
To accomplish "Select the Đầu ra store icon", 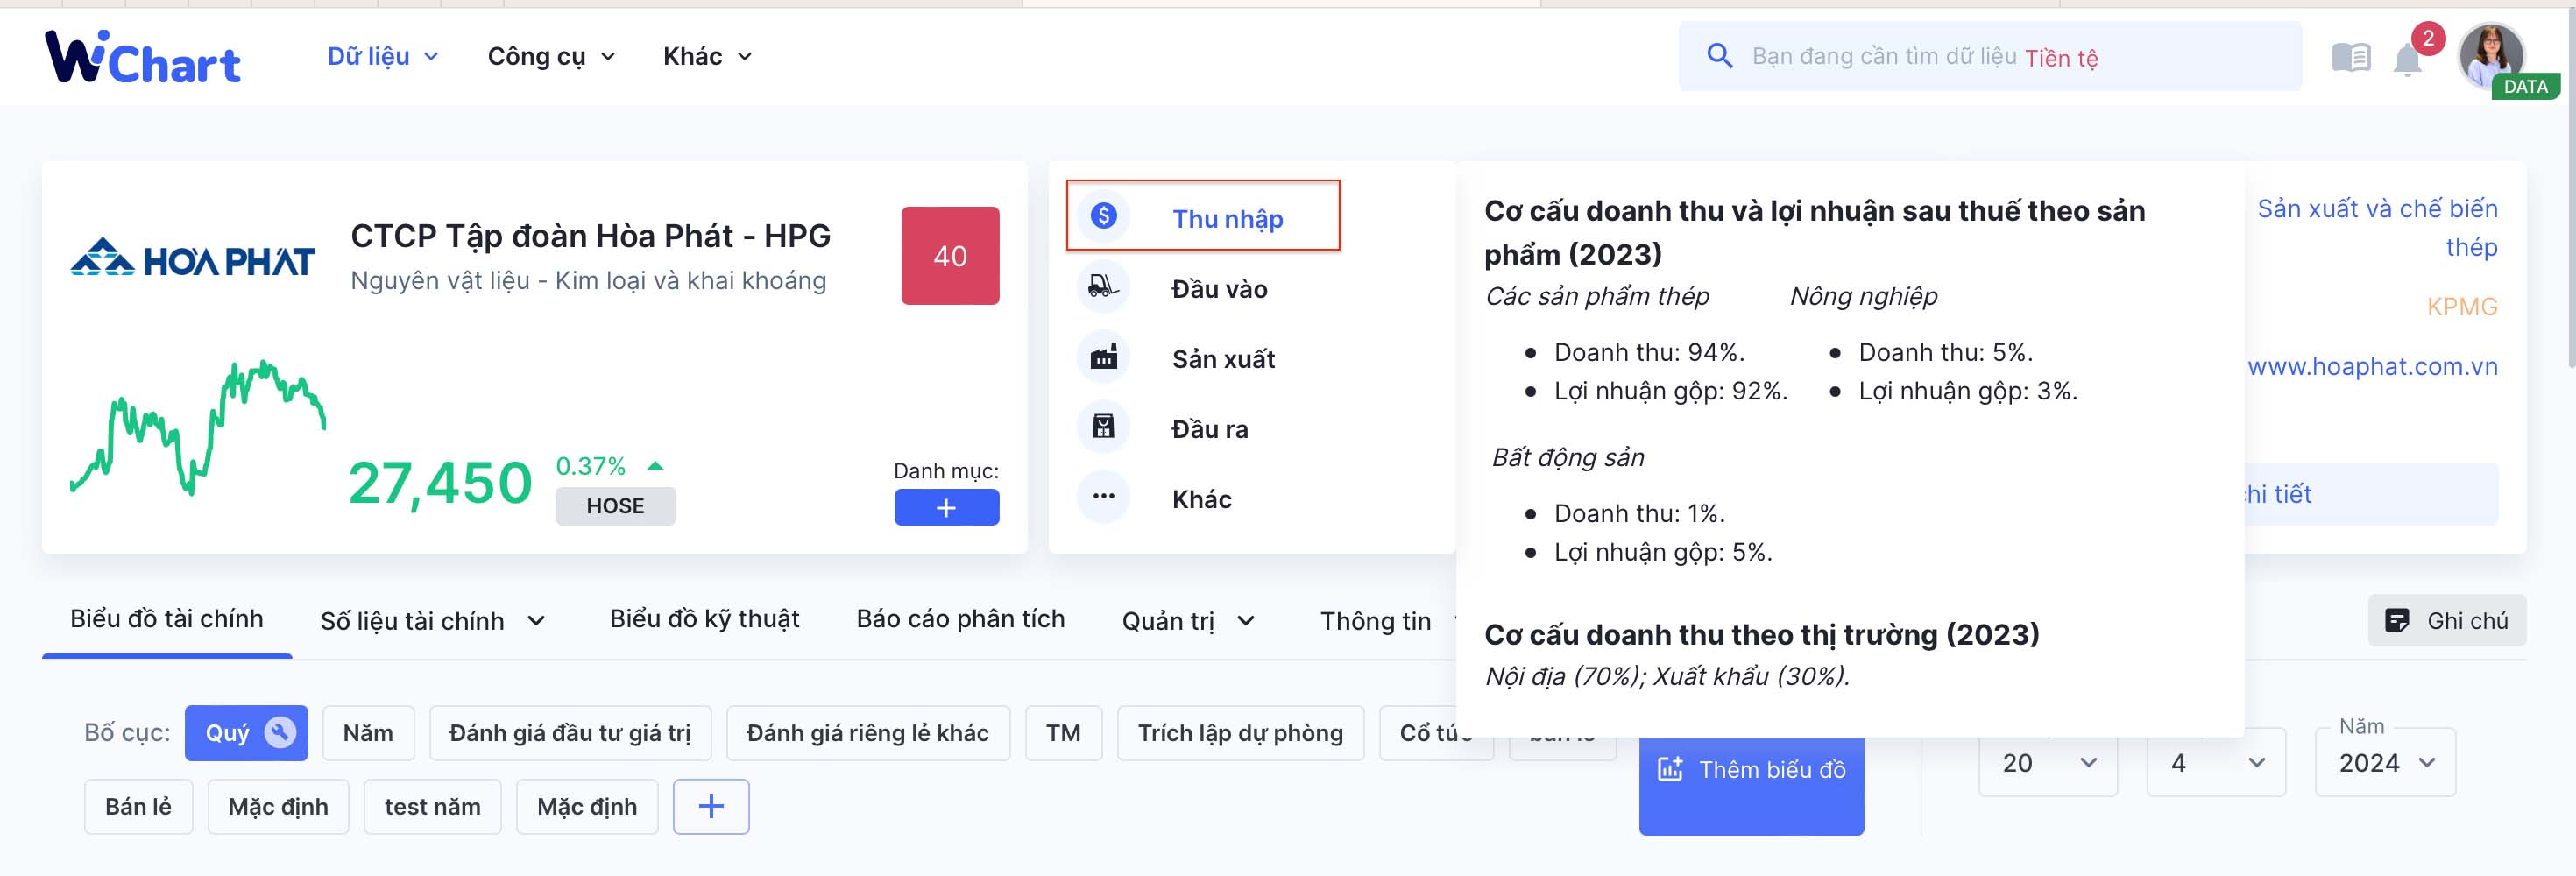I will pyautogui.click(x=1103, y=427).
